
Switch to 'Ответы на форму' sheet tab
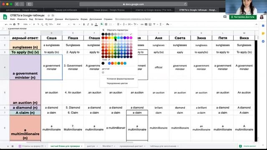coord(33,146)
